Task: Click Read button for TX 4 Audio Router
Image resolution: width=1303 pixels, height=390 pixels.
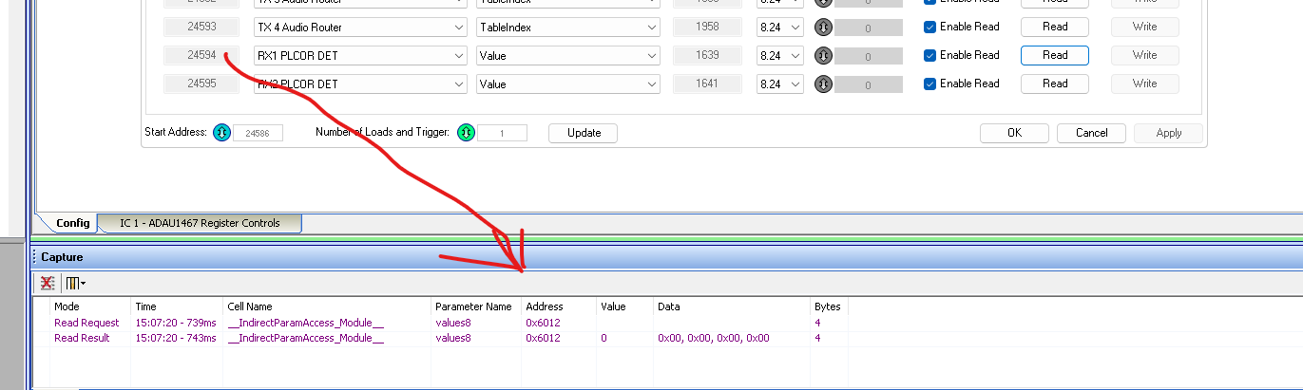Action: [1055, 27]
